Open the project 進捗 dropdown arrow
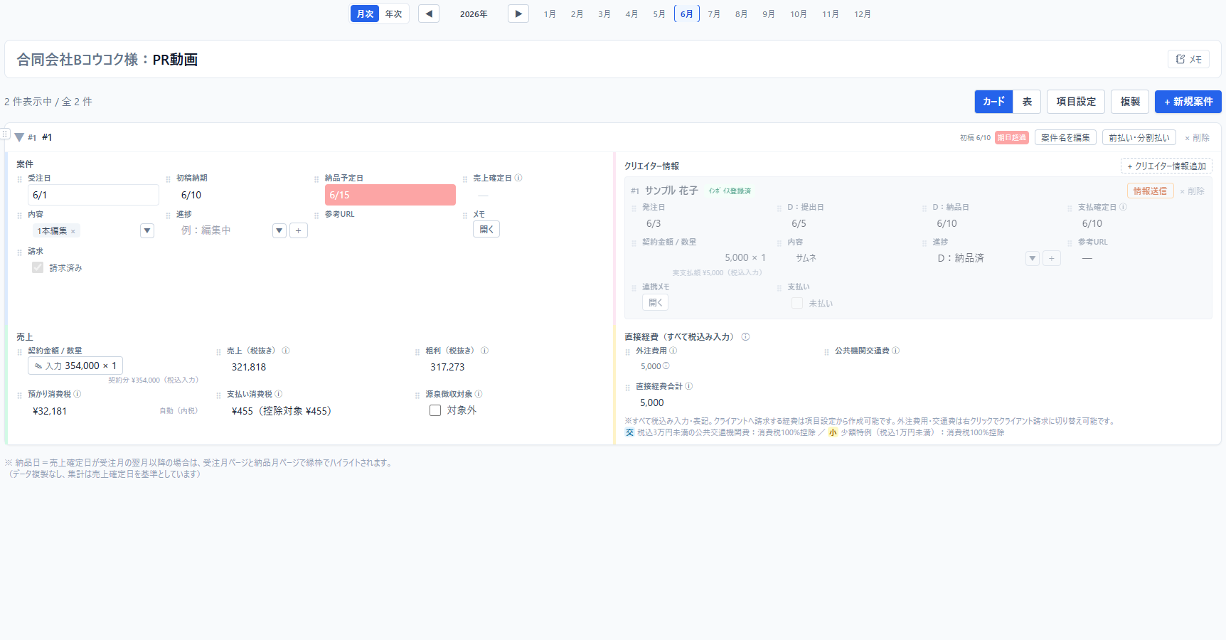1226x640 pixels. (279, 230)
